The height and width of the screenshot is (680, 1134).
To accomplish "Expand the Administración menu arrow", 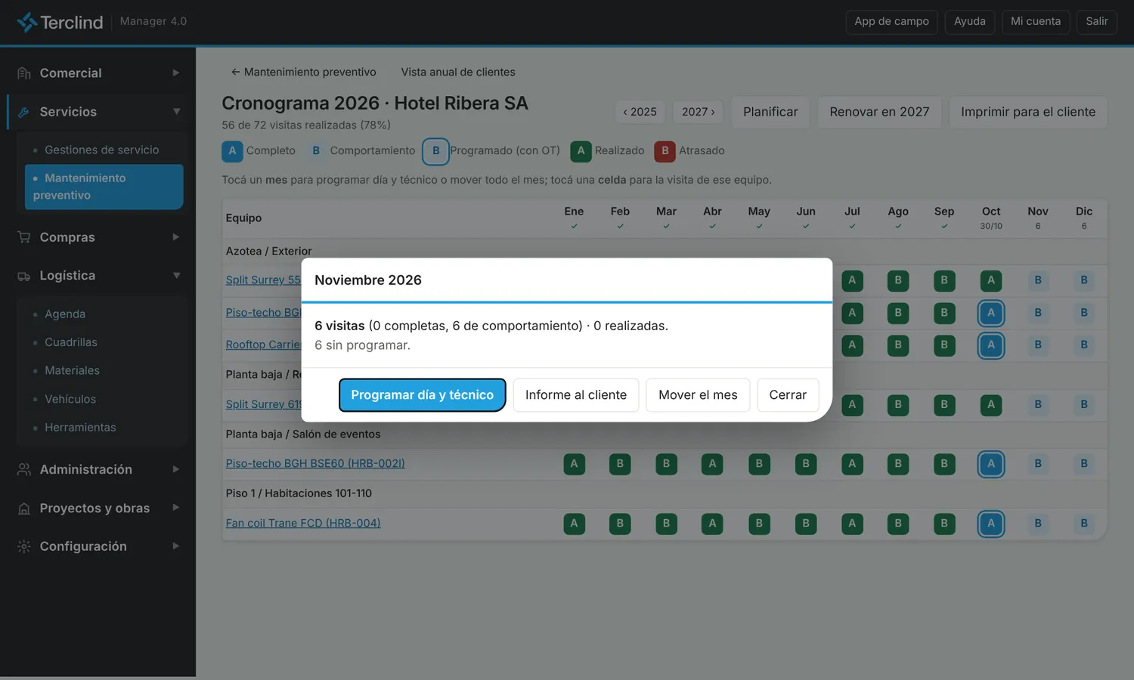I will [x=176, y=469].
